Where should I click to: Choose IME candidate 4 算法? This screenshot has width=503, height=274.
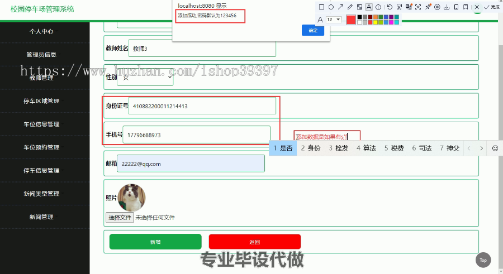click(x=366, y=148)
